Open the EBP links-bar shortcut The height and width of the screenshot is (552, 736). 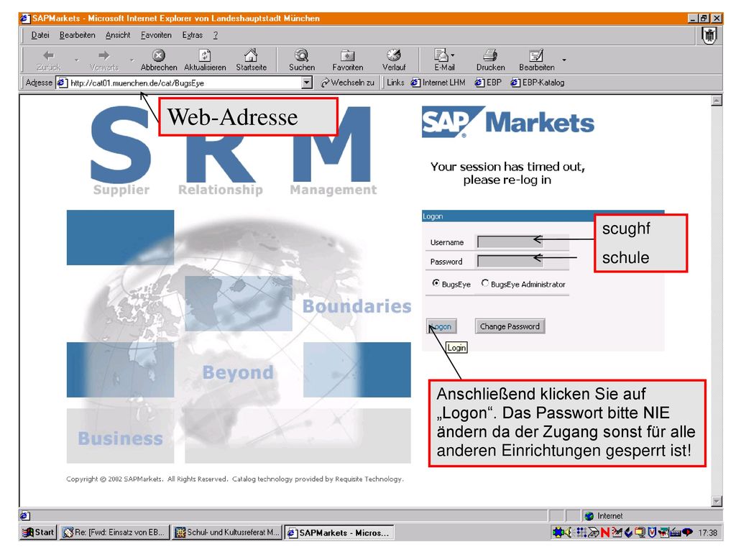[488, 83]
